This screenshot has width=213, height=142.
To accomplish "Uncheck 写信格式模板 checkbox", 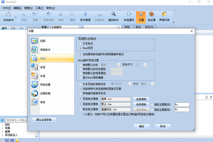I will (80, 99).
